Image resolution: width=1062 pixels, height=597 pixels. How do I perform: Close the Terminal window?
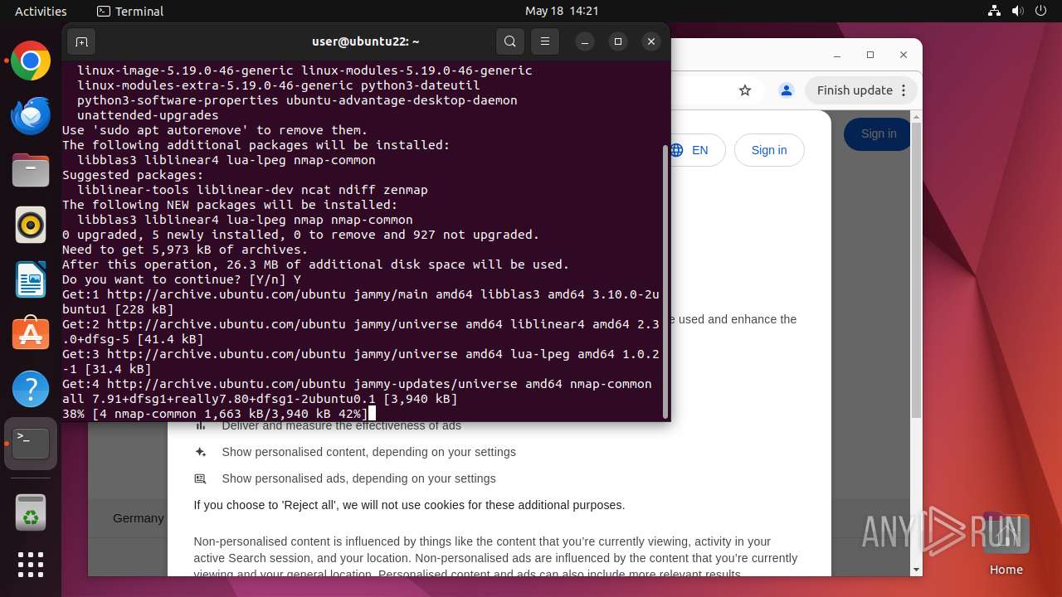coord(651,41)
